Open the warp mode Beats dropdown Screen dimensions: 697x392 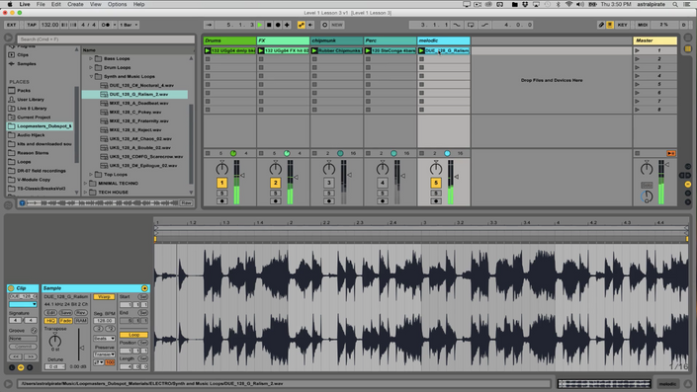tap(104, 339)
